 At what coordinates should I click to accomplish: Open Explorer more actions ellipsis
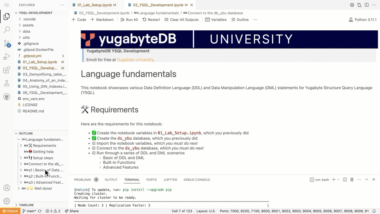[x=62, y=5]
